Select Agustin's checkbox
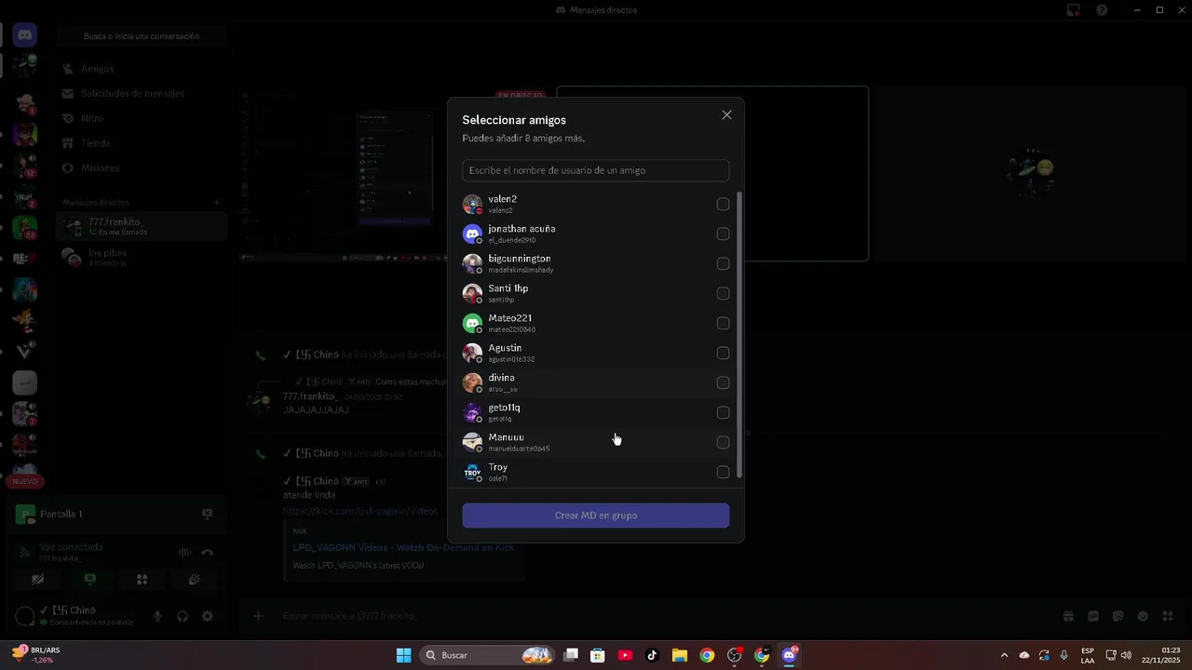The height and width of the screenshot is (670, 1192). click(x=723, y=353)
